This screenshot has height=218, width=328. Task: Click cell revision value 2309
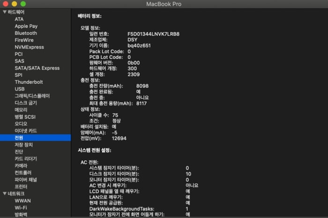point(134,74)
